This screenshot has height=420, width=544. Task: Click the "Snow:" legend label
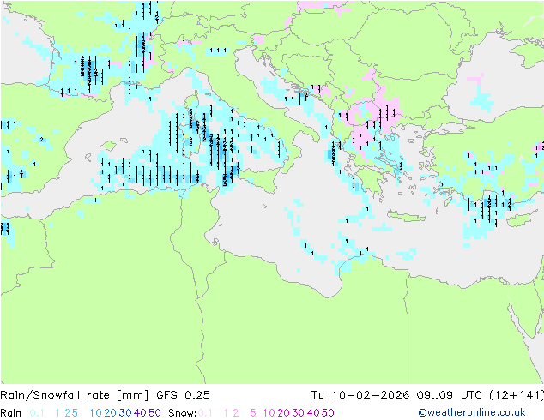click(183, 413)
